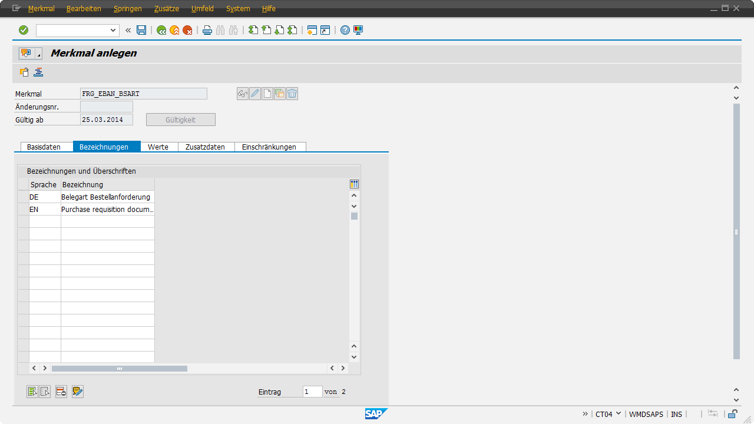The width and height of the screenshot is (754, 424).
Task: Select the EN language row selector
Action: 23,210
